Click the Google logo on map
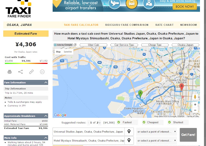Image resolution: width=206 pixels, height=146 pixels. pos(60,115)
